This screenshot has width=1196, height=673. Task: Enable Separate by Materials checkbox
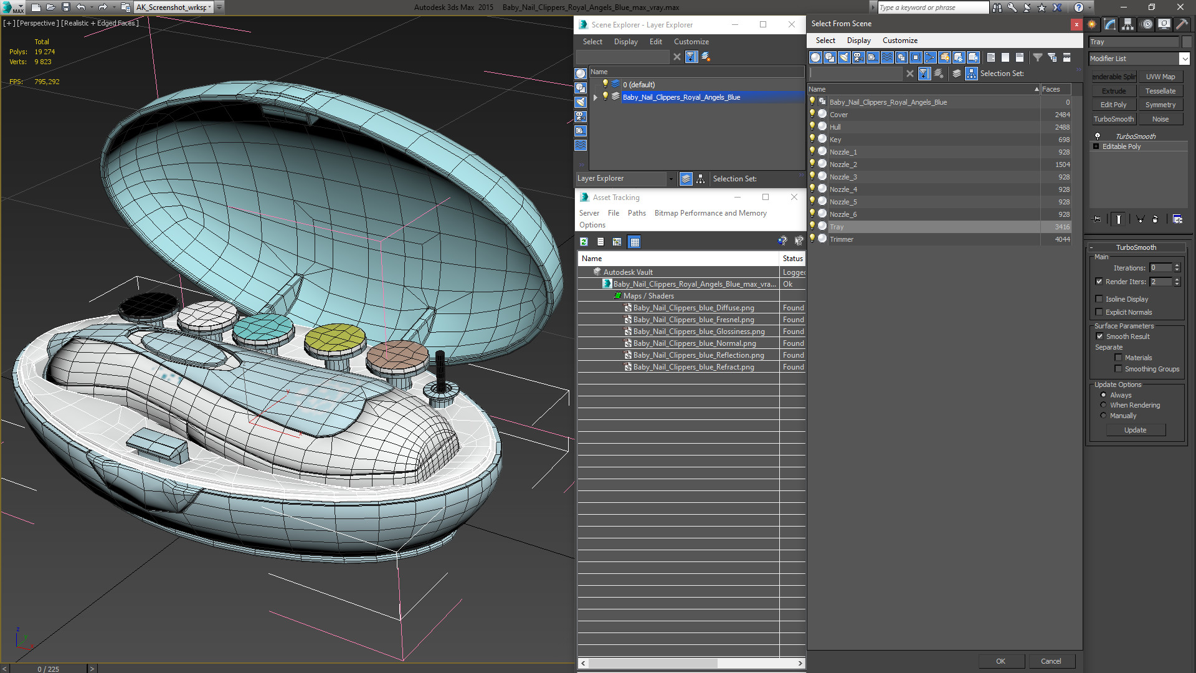click(x=1119, y=358)
